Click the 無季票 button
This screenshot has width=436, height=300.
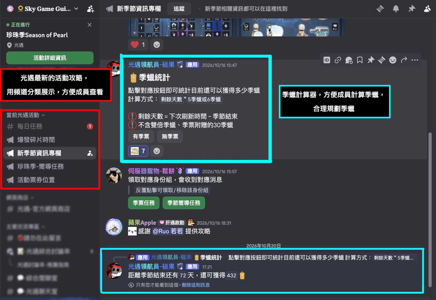pyautogui.click(x=170, y=137)
